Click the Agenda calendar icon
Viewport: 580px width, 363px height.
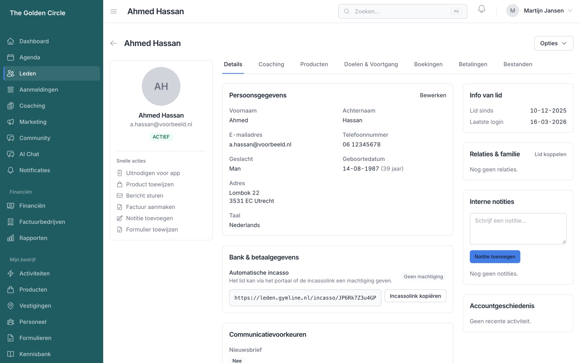tap(11, 57)
